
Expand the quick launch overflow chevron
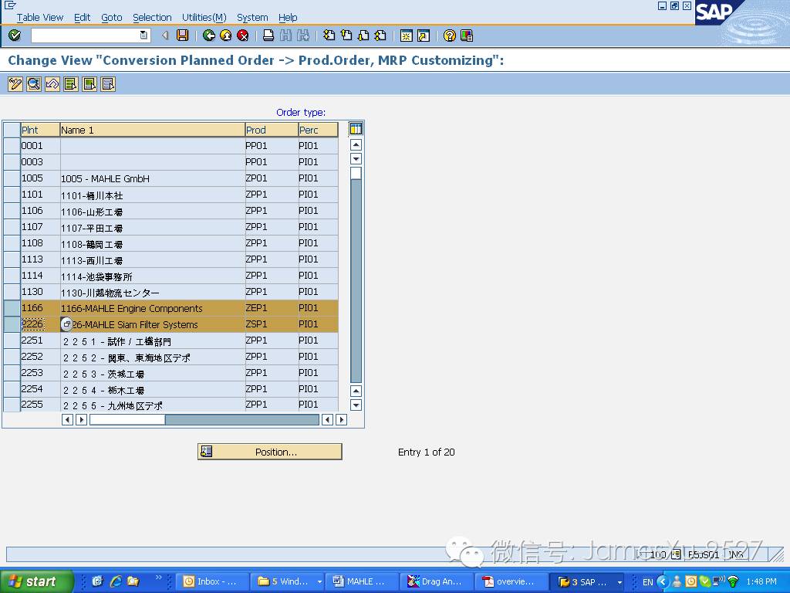tap(159, 578)
